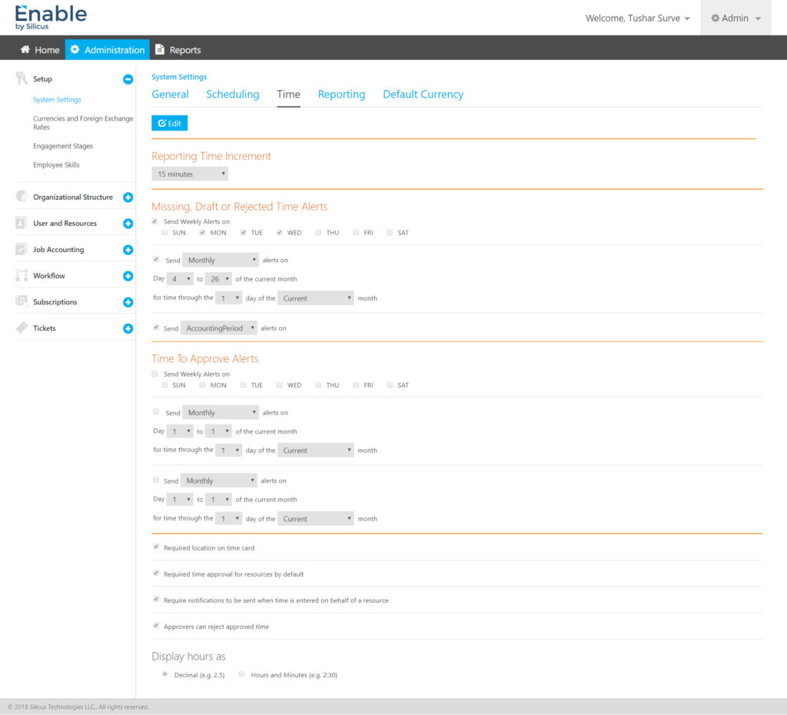Screen dimensions: 787x715
Task: Toggle Required time approval for resources by default
Action: tap(156, 573)
